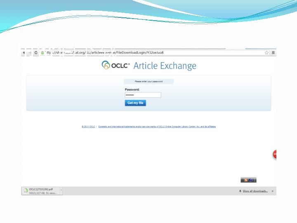The image size is (297, 223).
Task: Click the red circular widget at right edge
Action: tap(274, 154)
